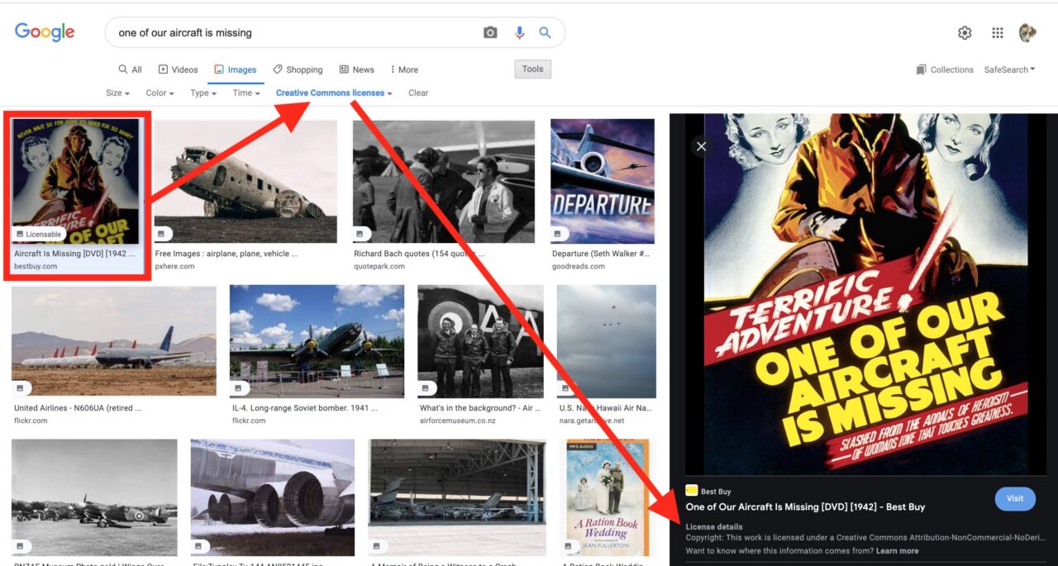Open the crashed airplane pxhere thumbnail
This screenshot has width=1058, height=566.
[245, 181]
